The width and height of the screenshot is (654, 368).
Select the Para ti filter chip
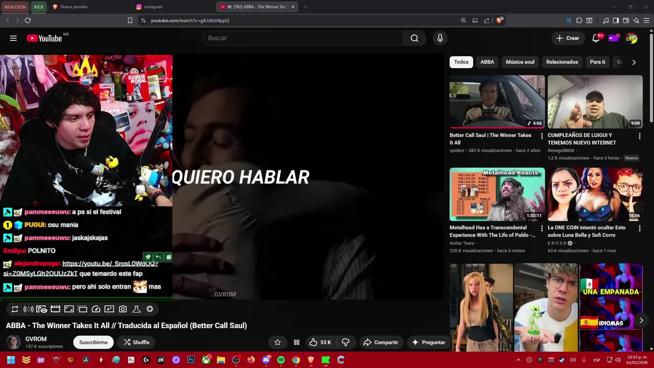point(597,62)
